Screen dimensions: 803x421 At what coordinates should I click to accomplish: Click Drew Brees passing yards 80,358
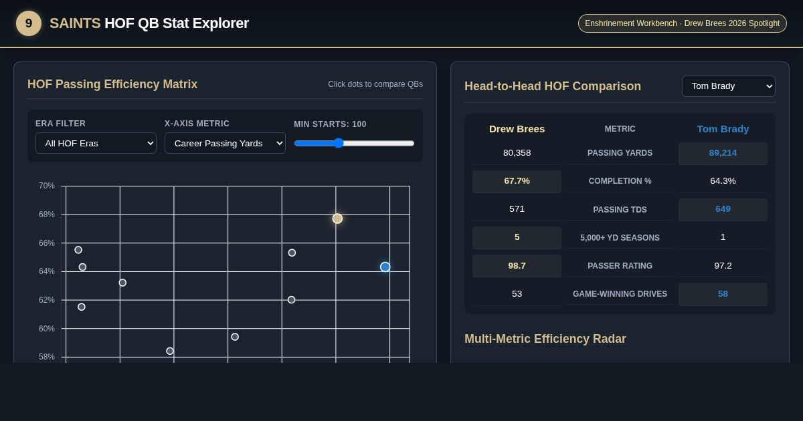tap(517, 153)
